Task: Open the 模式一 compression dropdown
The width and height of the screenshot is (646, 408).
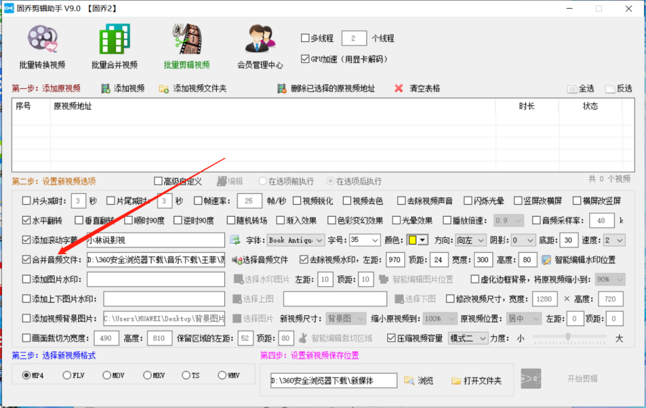Action: 467,338
